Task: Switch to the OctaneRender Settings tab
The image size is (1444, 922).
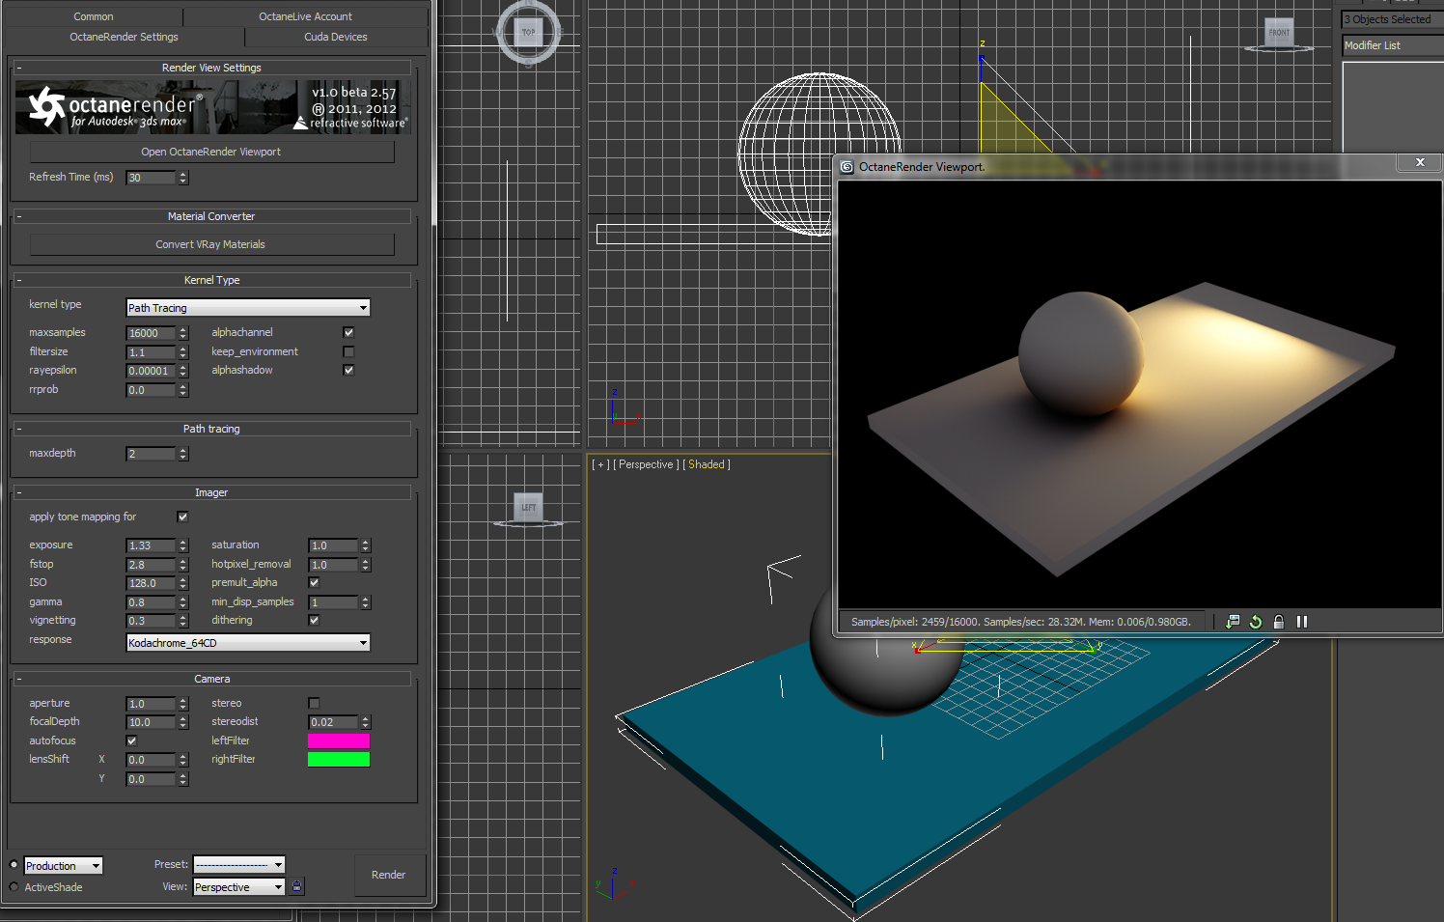Action: (x=125, y=37)
